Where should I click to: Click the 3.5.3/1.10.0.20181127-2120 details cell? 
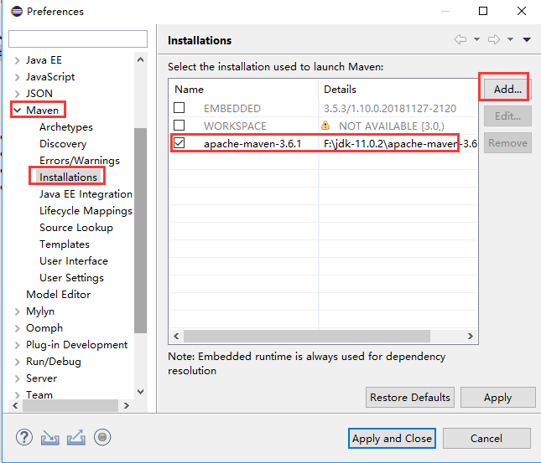(390, 109)
